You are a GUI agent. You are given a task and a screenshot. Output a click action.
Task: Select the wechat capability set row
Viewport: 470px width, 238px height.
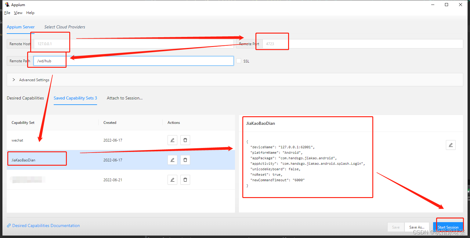(121, 140)
